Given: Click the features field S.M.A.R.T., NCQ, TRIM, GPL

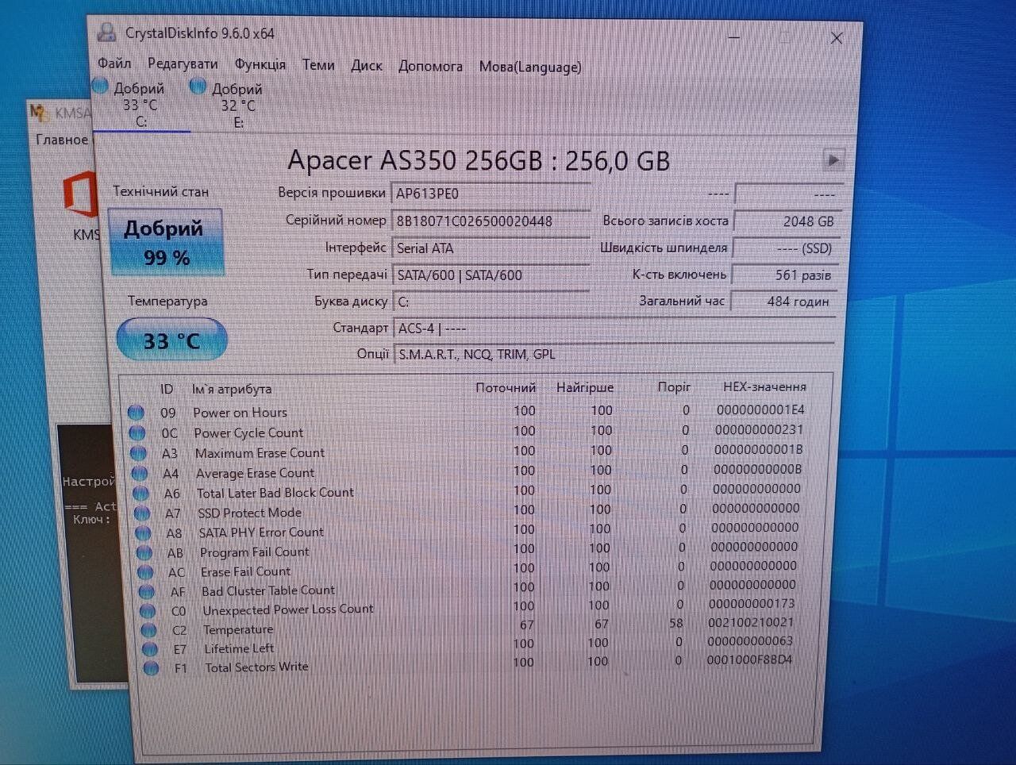Looking at the screenshot, I should pyautogui.click(x=614, y=354).
